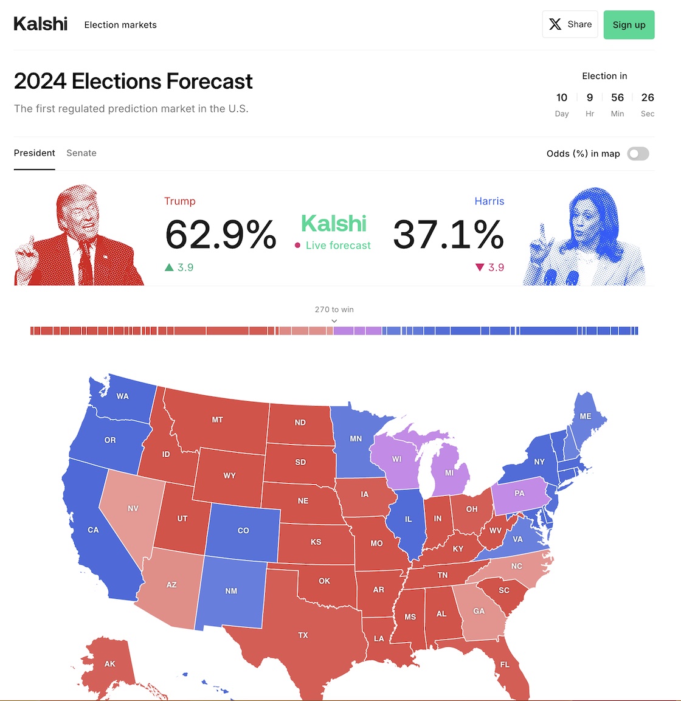
Task: Click the green up arrow under Trump
Action: click(169, 268)
